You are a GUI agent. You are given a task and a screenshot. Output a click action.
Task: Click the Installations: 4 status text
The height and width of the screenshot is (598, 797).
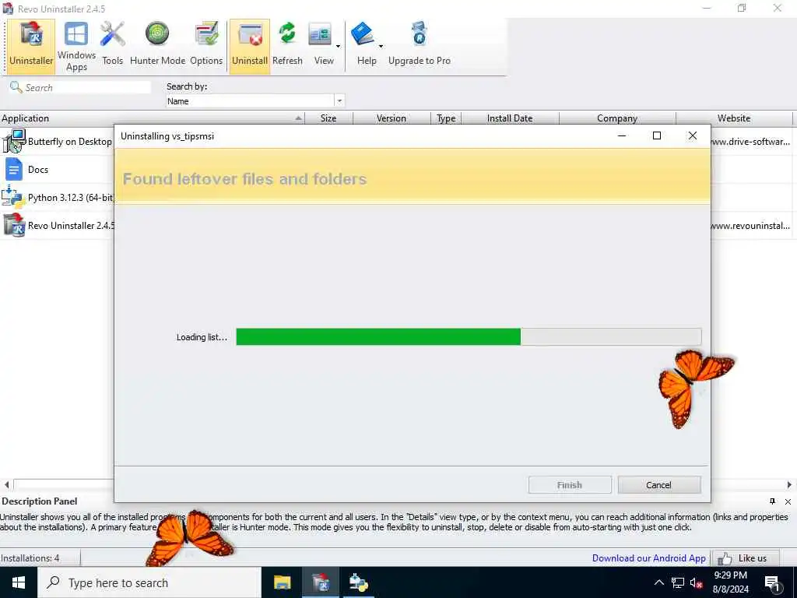30,558
